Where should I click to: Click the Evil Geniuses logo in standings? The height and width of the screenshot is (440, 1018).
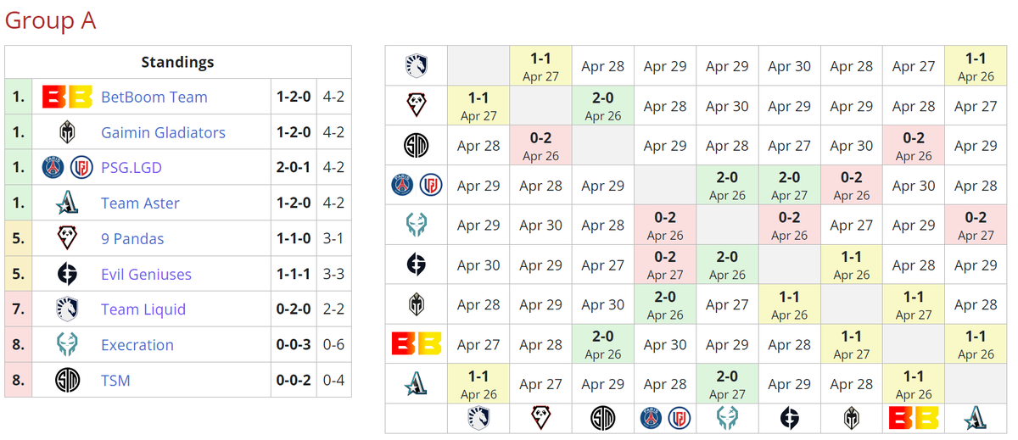pos(67,274)
